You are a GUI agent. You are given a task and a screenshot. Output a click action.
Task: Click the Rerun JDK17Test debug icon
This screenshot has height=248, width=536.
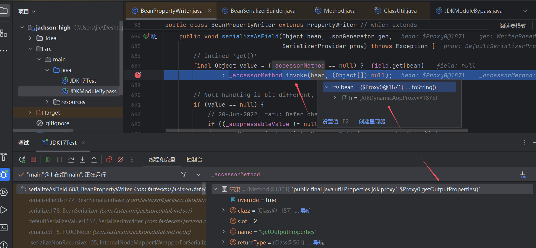click(x=22, y=160)
